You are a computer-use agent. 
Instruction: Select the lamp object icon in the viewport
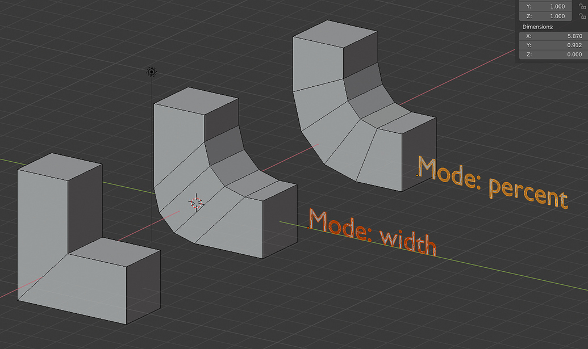point(151,72)
